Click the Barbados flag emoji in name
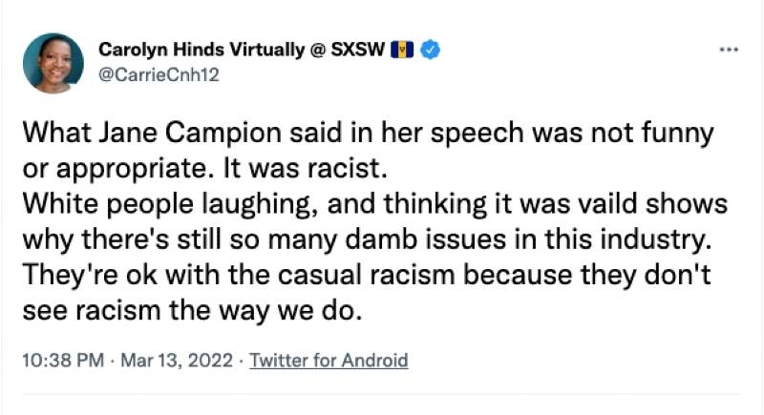Screen dimensions: 764x415 tap(403, 49)
